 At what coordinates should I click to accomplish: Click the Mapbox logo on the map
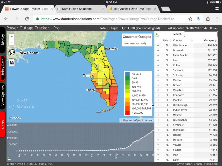click(x=15, y=118)
